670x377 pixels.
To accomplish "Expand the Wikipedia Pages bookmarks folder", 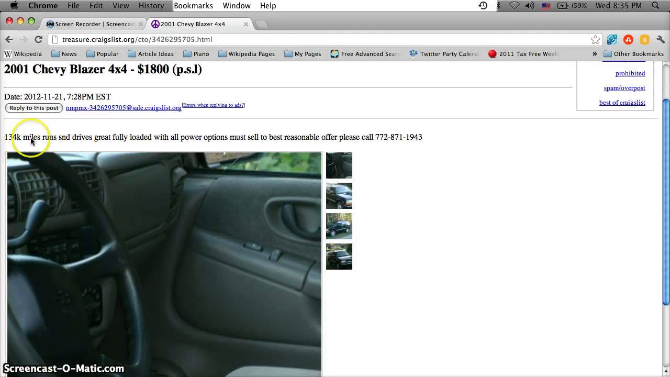I will [247, 54].
